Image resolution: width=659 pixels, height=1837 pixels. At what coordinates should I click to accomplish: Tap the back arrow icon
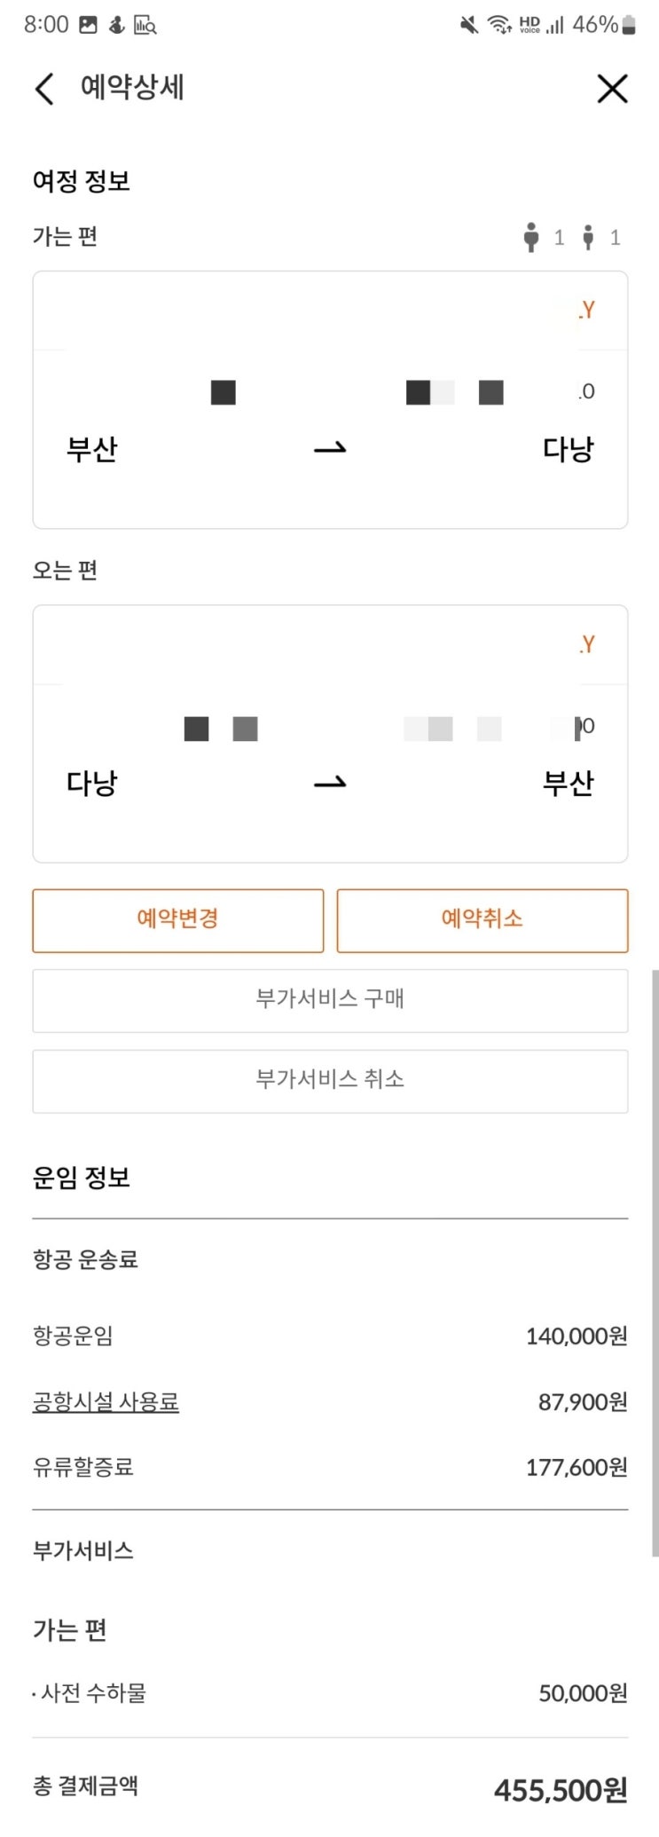click(x=44, y=89)
